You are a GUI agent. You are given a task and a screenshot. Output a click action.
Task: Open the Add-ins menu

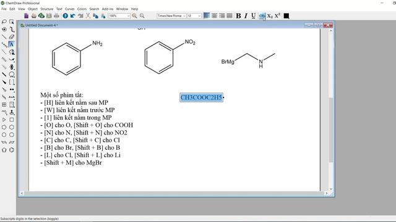[107, 9]
